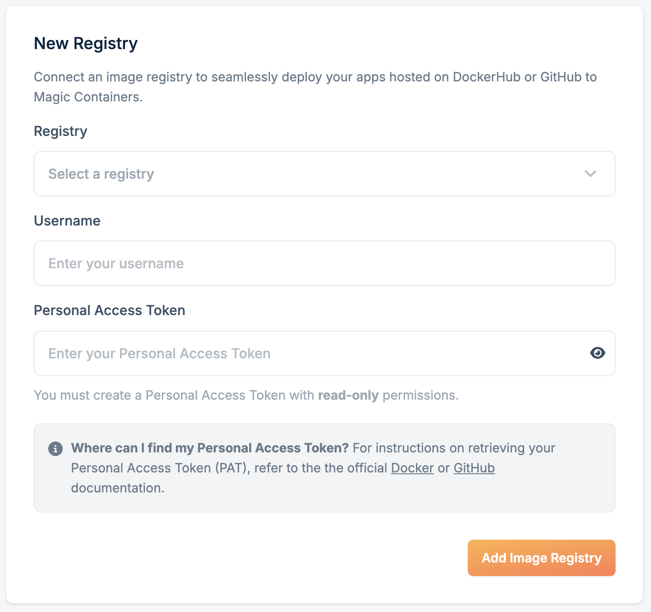
Task: Click the bold read-only permissions text
Action: 348,396
